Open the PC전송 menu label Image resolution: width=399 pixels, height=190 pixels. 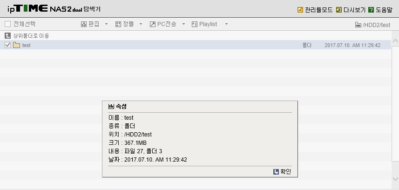[167, 24]
